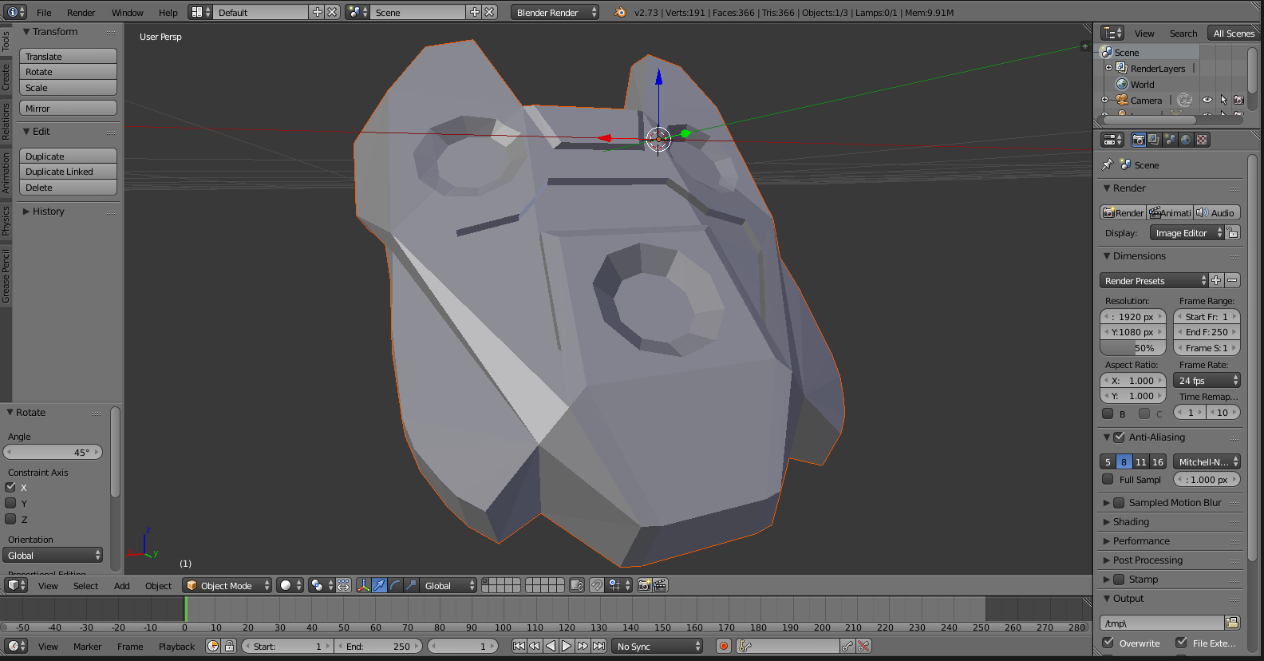
Task: Enable the Z constraint axis checkbox
Action: click(x=11, y=519)
